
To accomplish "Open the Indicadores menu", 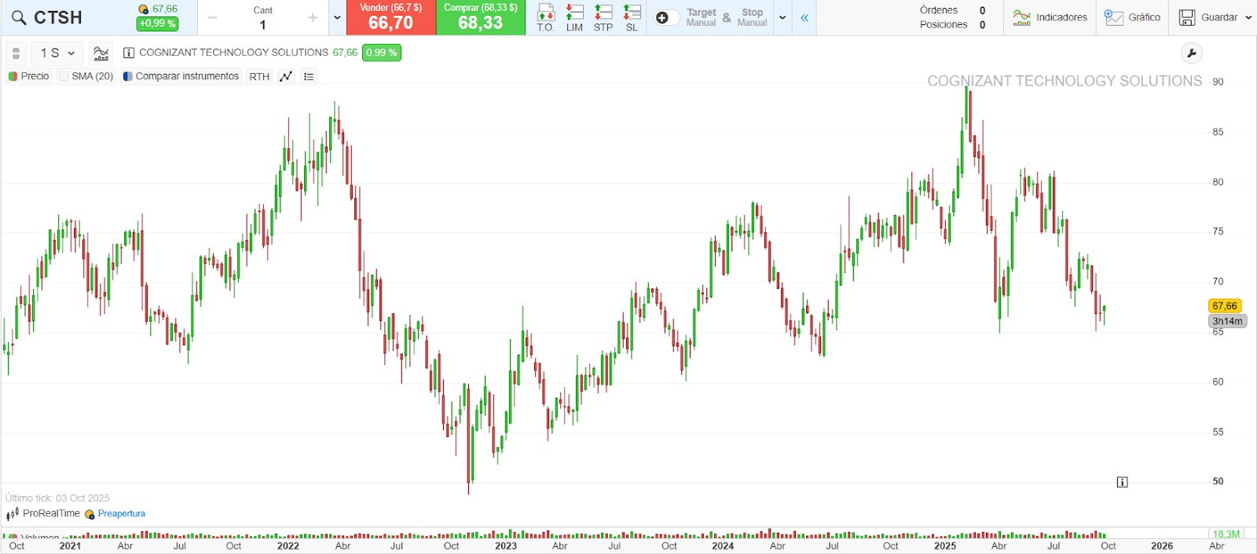I will click(x=1050, y=17).
